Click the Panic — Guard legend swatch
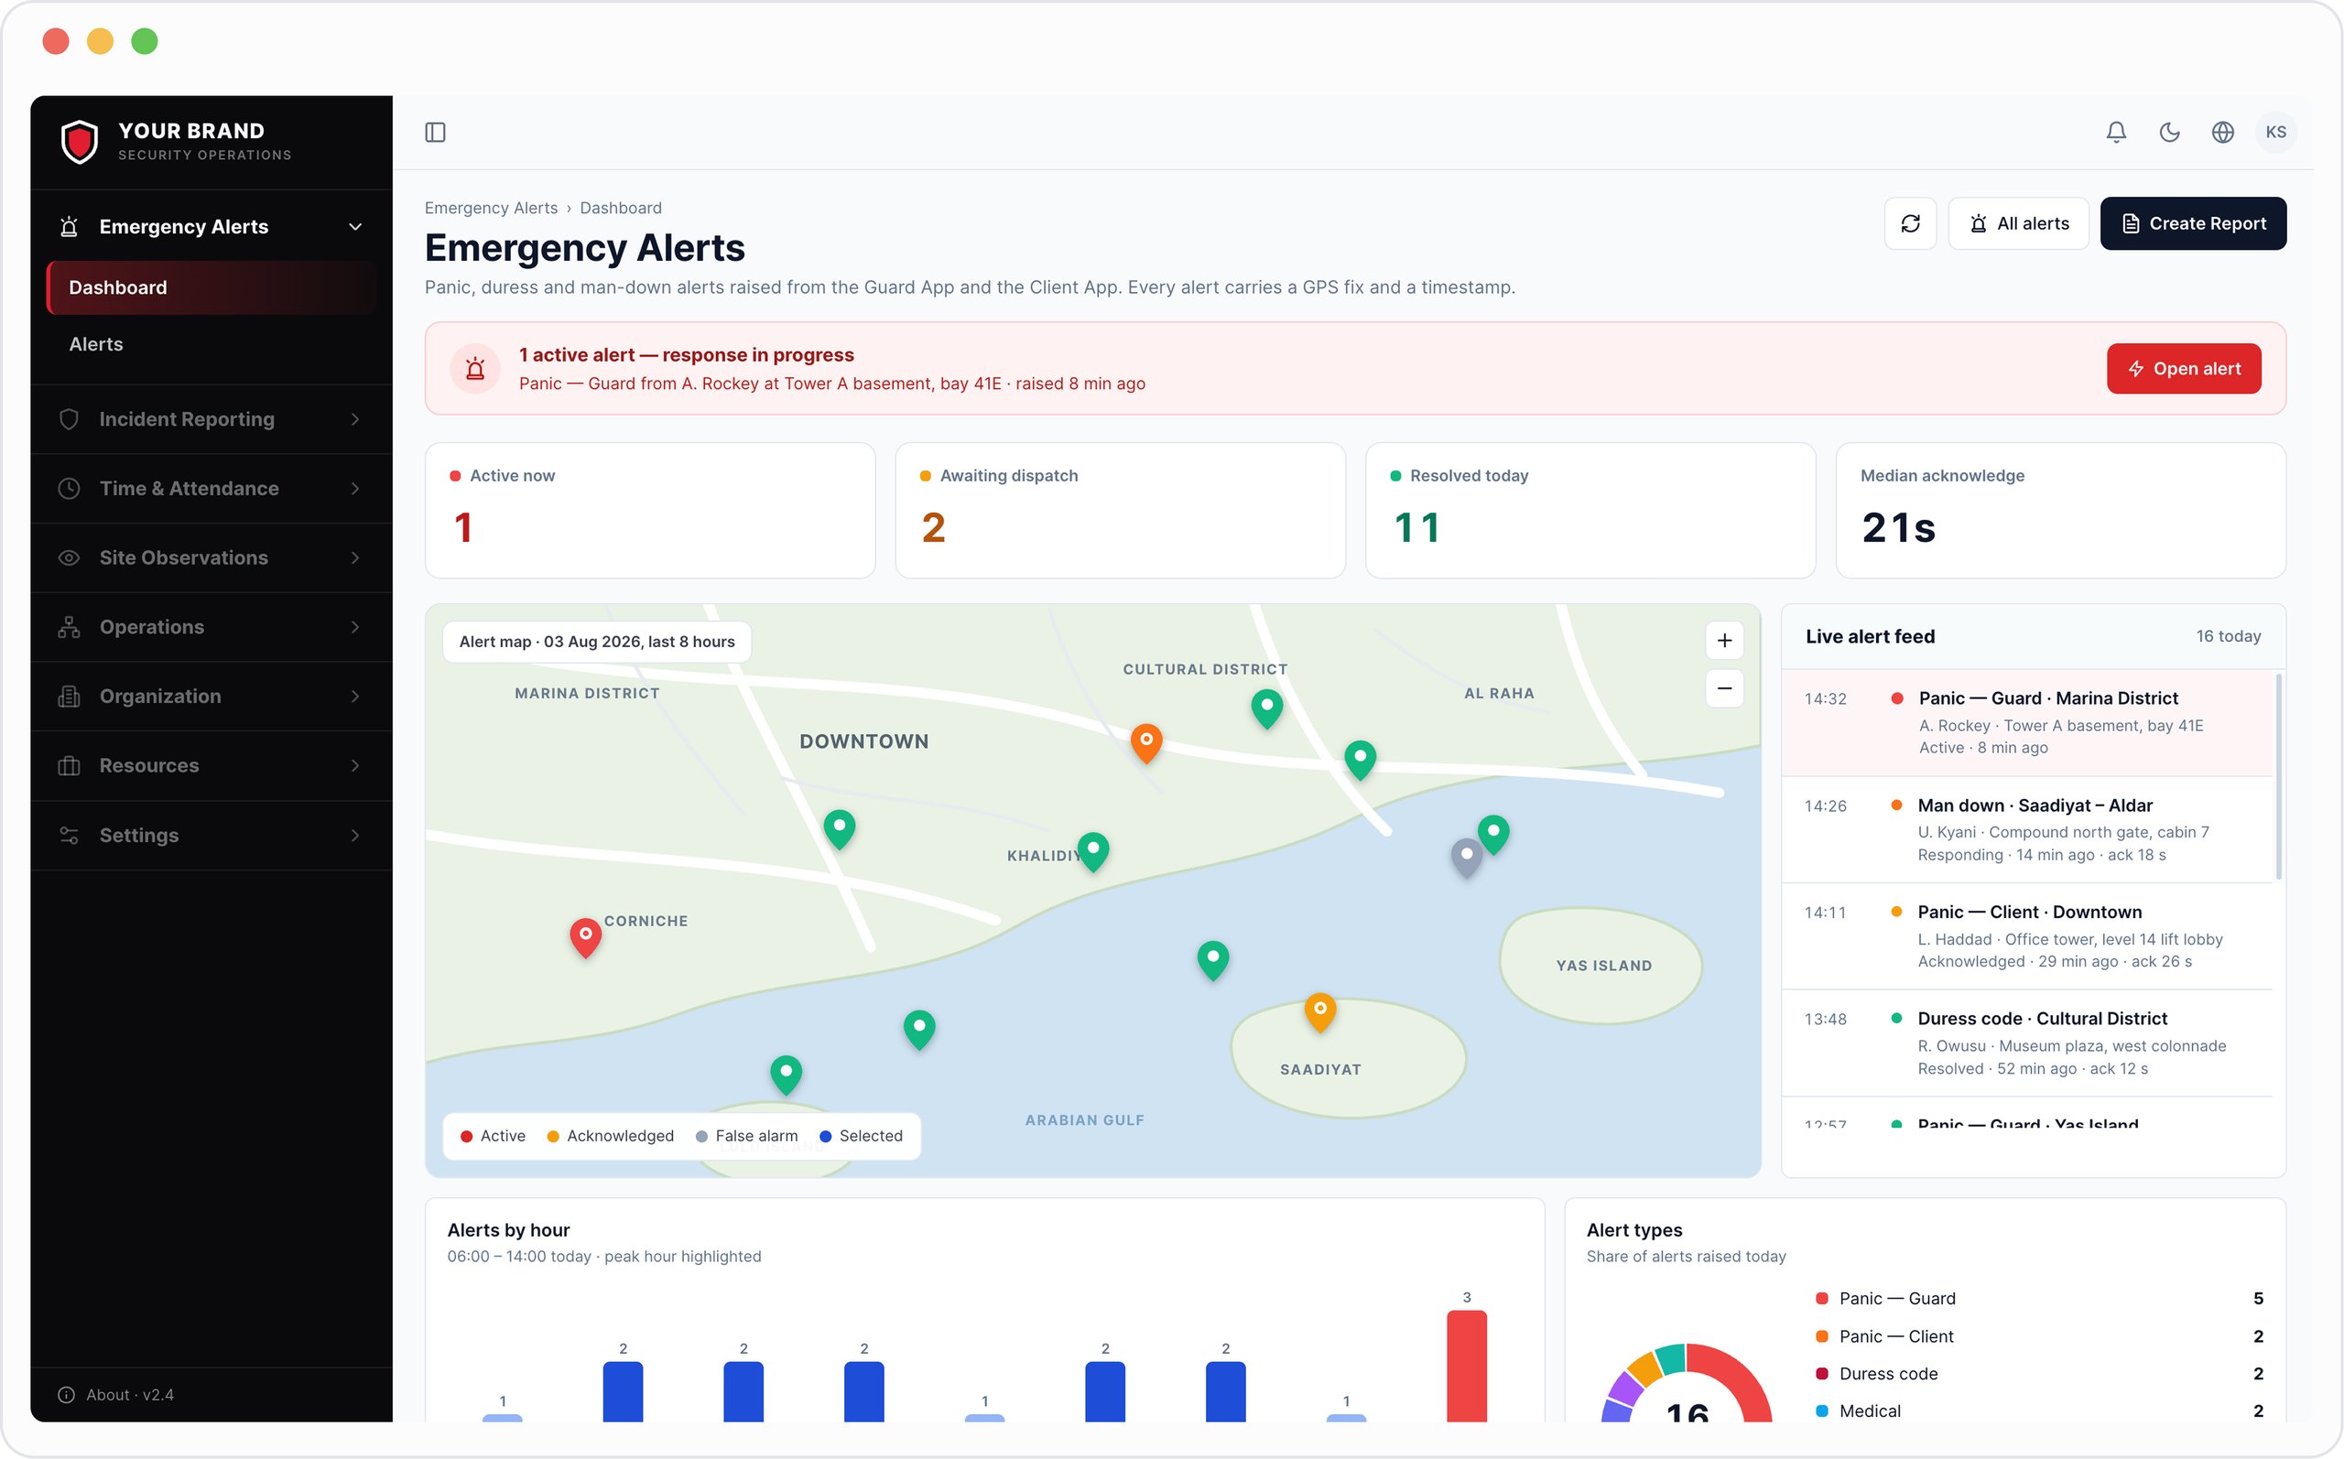The image size is (2344, 1459). pyautogui.click(x=1821, y=1299)
